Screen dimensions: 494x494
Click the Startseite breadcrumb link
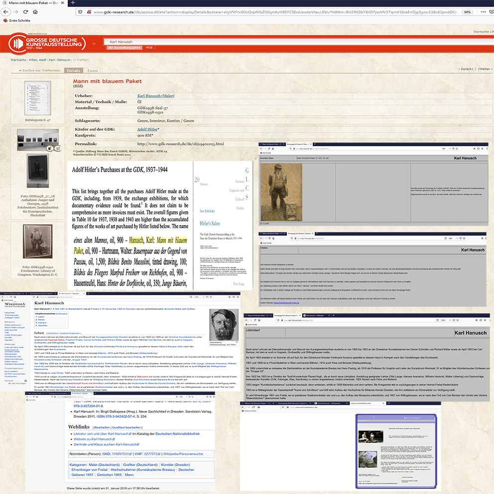pyautogui.click(x=18, y=60)
